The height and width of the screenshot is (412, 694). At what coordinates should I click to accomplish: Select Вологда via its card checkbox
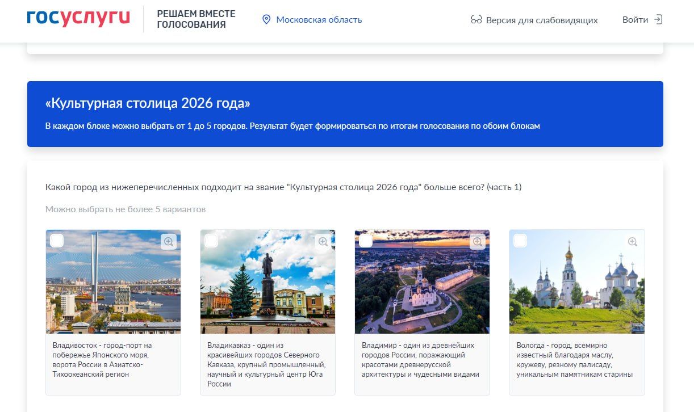[520, 240]
